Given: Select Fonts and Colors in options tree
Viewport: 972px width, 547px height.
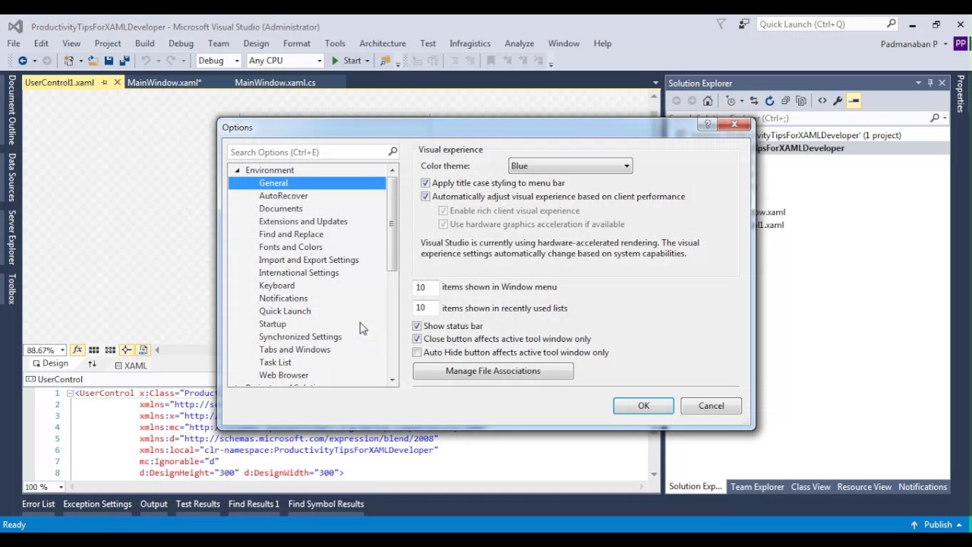Looking at the screenshot, I should click(291, 247).
